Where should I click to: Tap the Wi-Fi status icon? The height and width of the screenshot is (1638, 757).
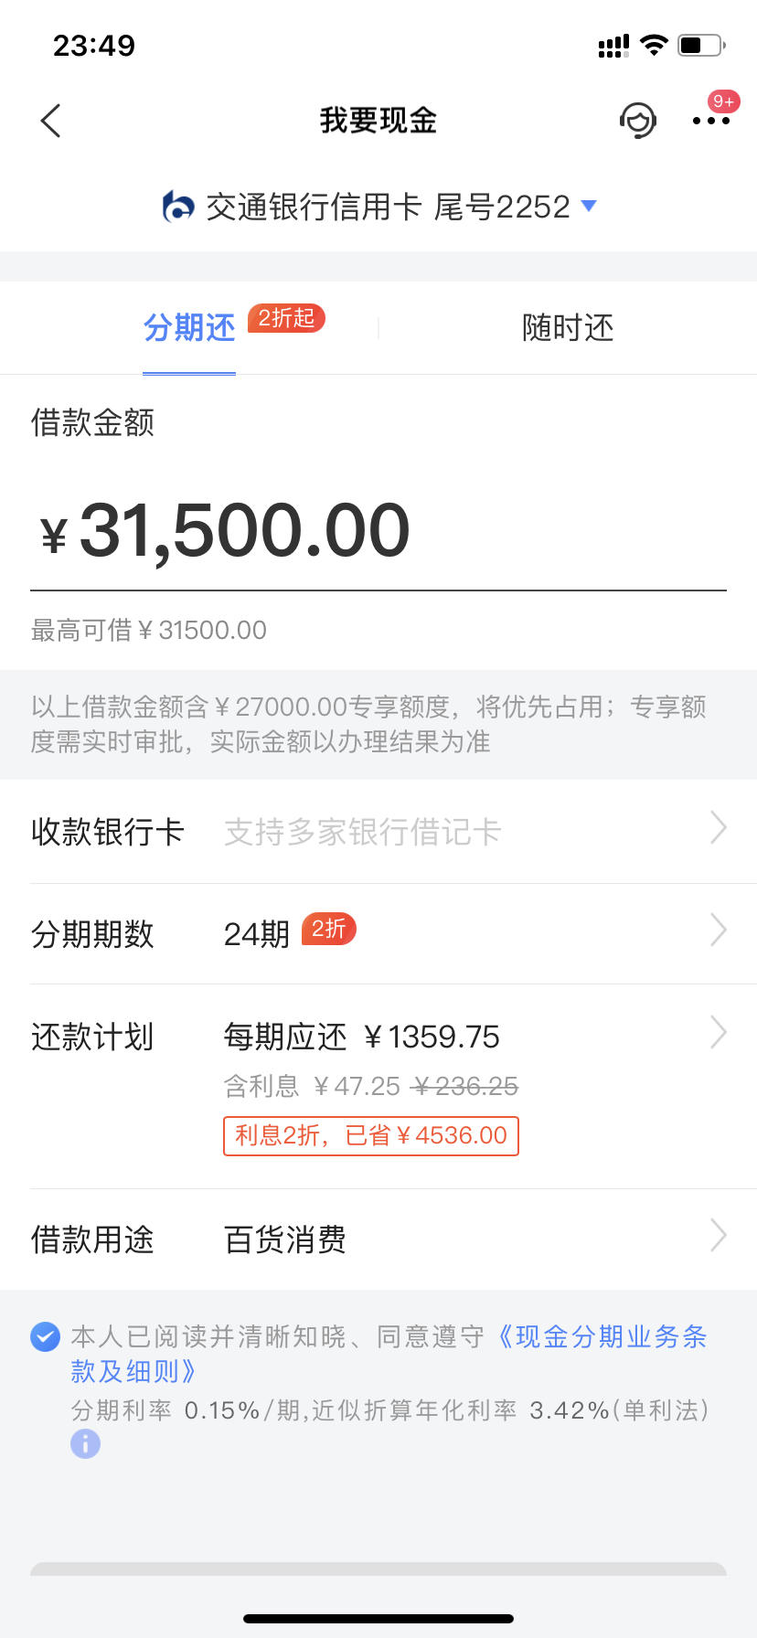pyautogui.click(x=654, y=45)
